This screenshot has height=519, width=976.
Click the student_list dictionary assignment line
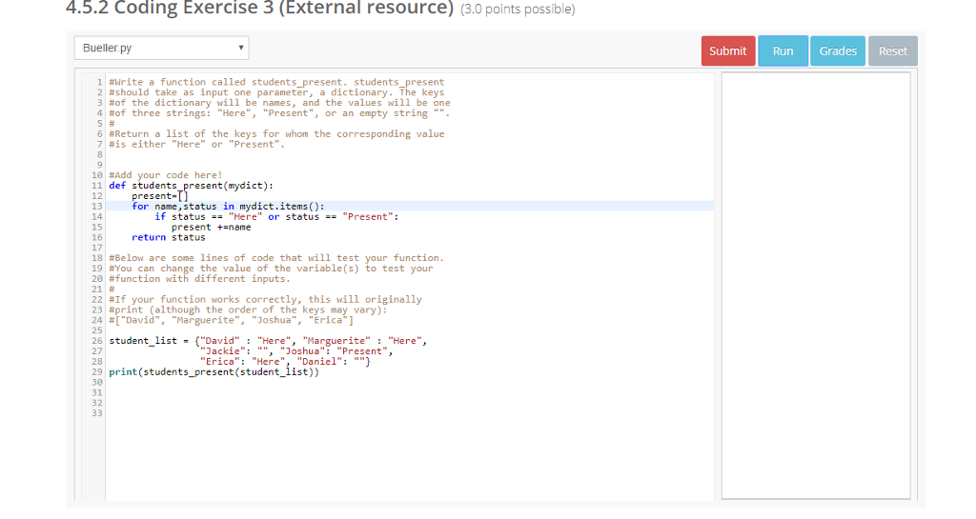(269, 341)
